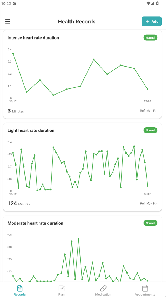166x297 pixels.
Task: Tap Normal badge on Intense heart rate card
Action: tap(150, 38)
